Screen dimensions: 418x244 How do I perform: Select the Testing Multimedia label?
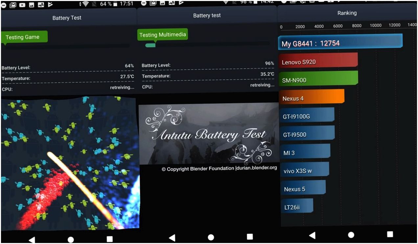pos(163,35)
